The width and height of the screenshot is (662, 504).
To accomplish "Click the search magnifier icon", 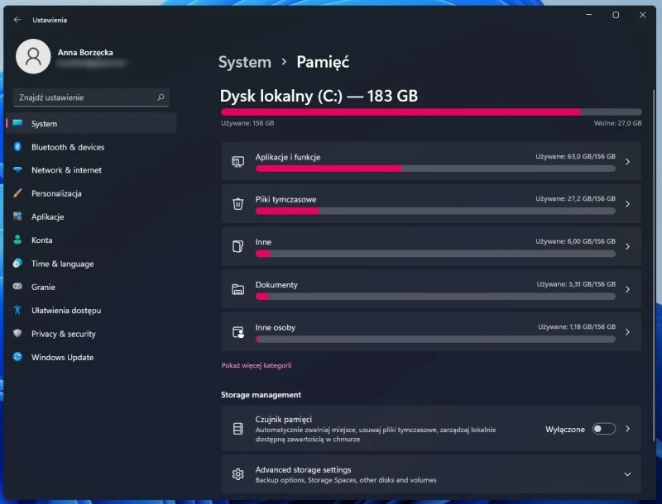I will (161, 97).
